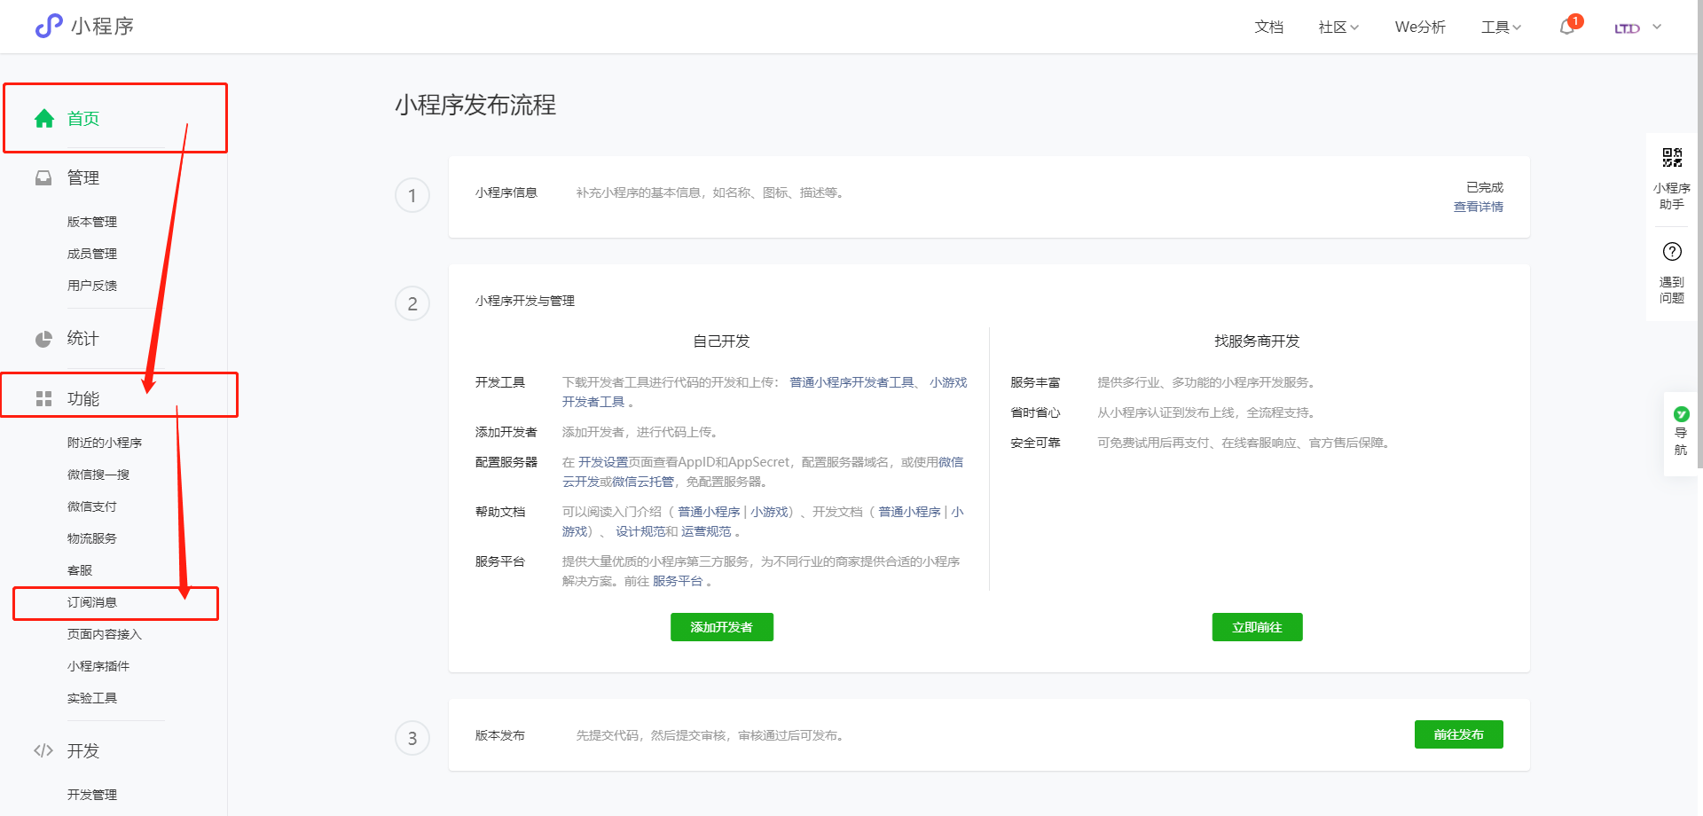This screenshot has width=1703, height=816.
Task: Open the 小程序助手 QR code icon
Action: 1672,158
